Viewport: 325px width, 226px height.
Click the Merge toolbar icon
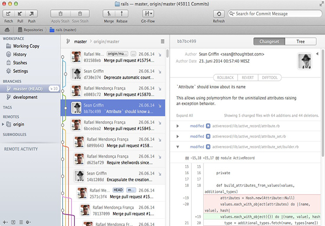109,14
